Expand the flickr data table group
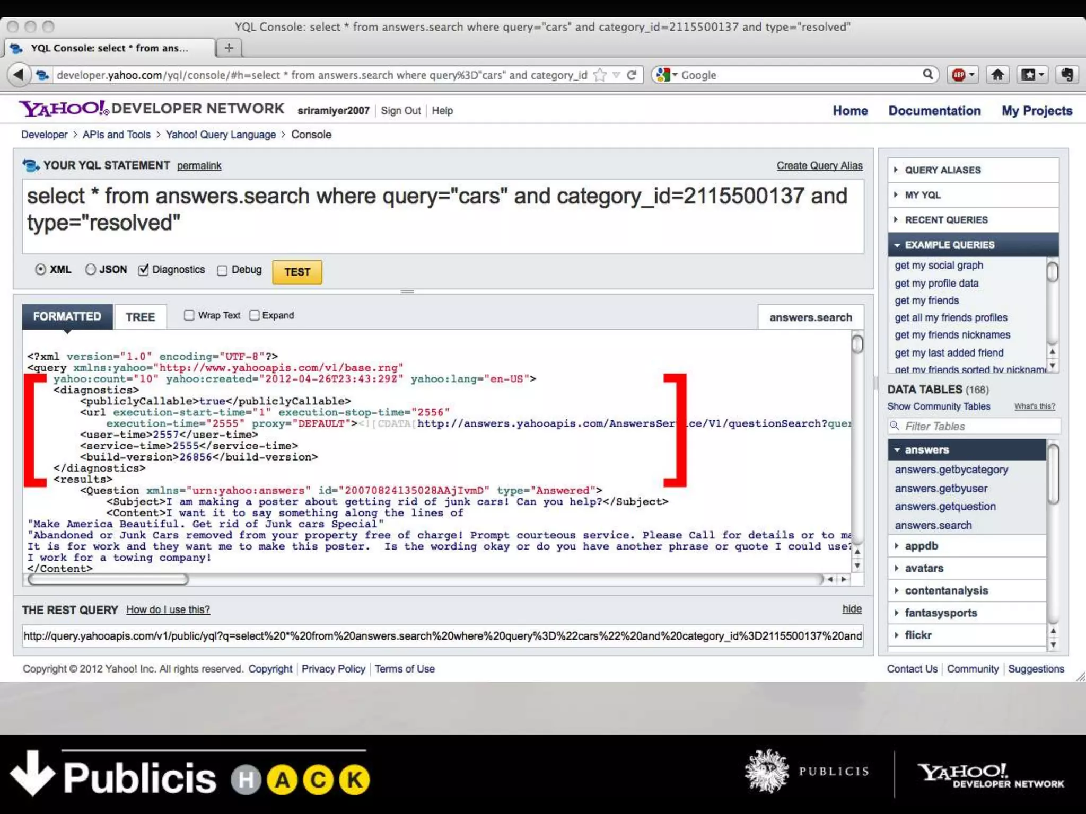Screen dimensions: 1086x814 point(918,635)
